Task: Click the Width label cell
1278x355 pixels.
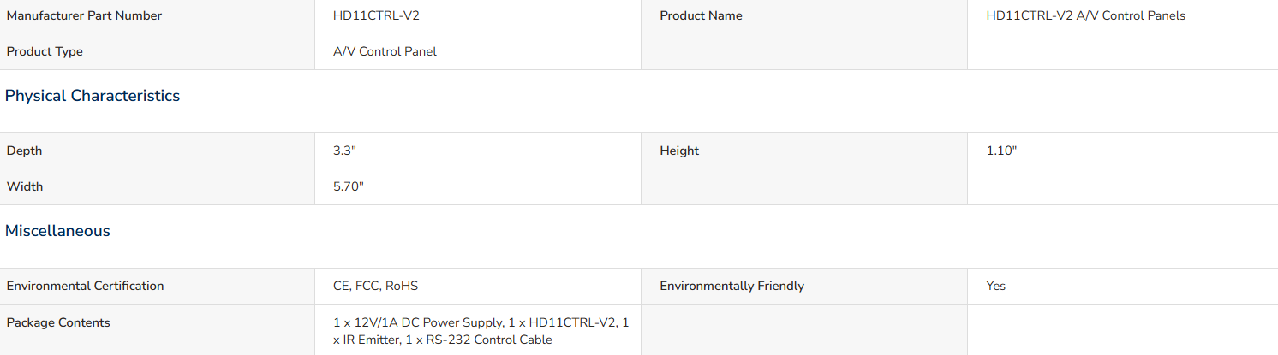Action: 158,186
